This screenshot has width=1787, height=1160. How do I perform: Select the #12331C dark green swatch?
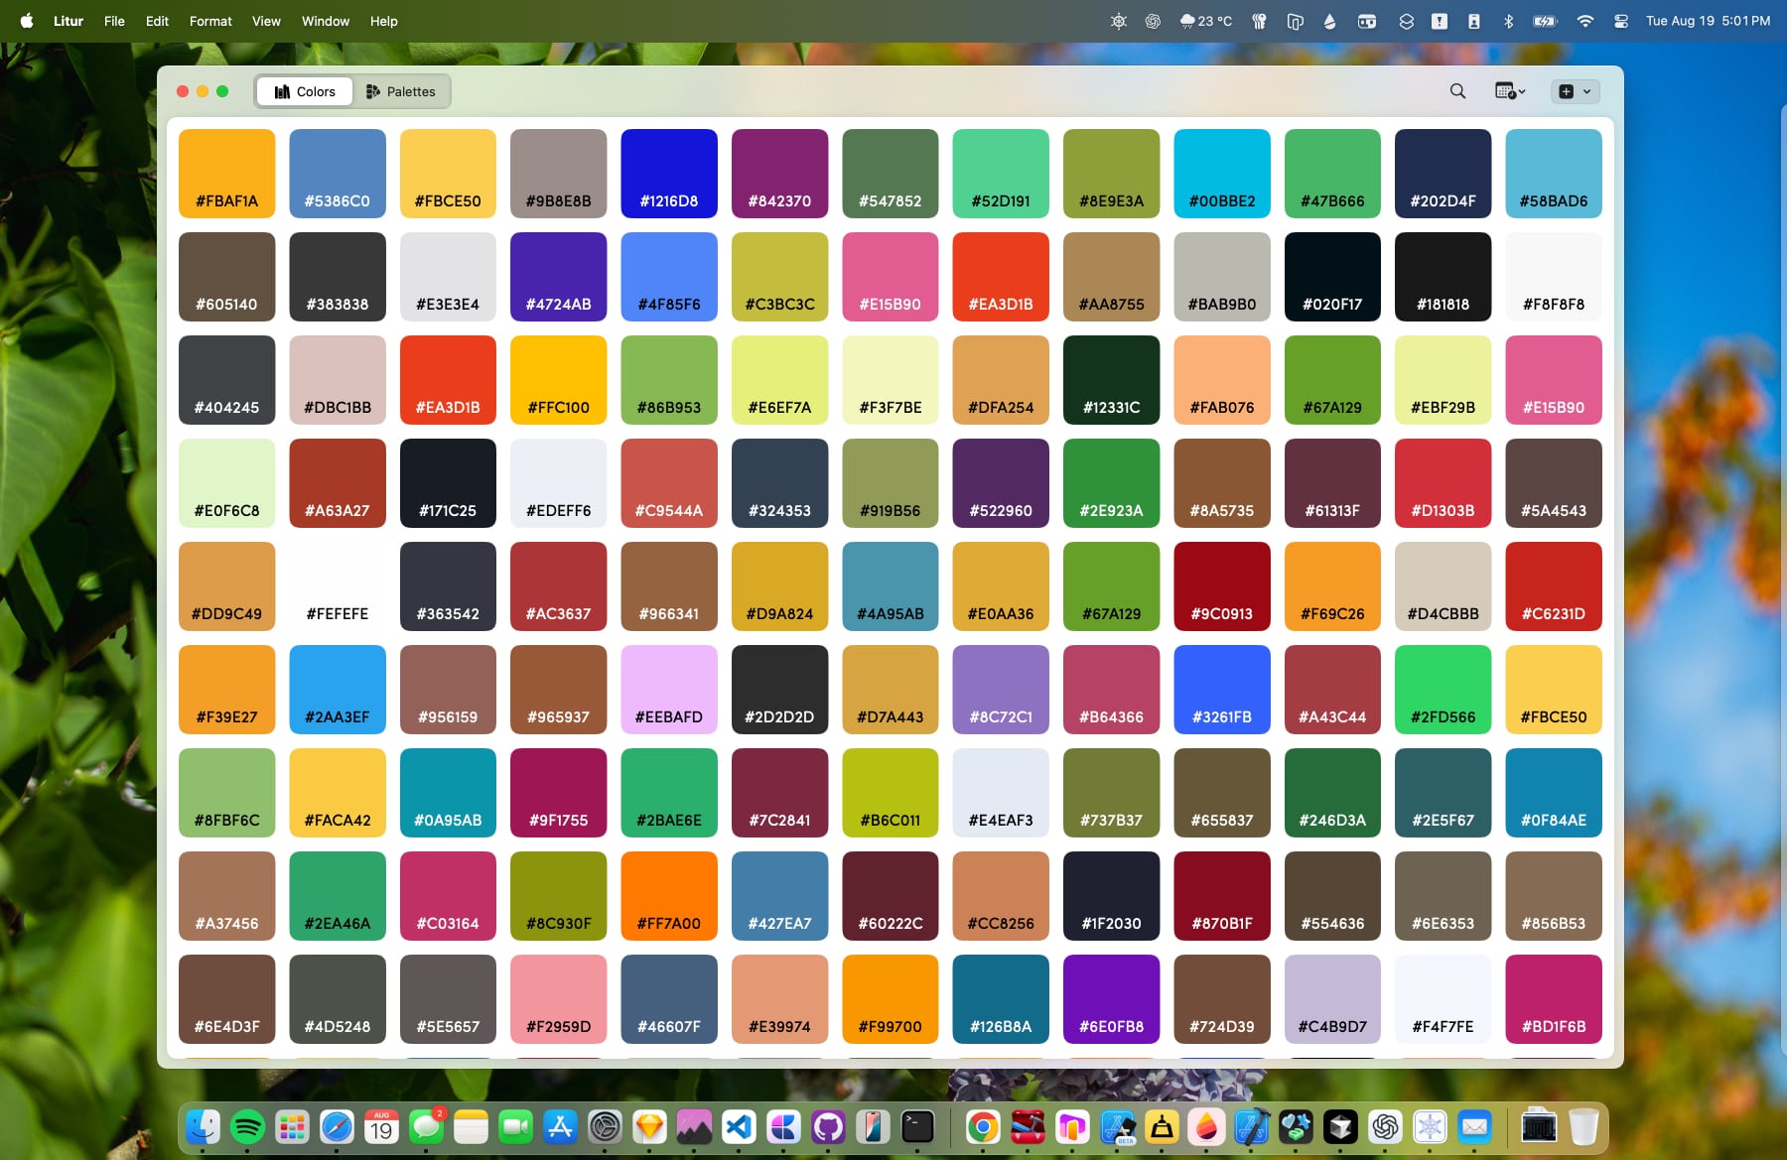tap(1112, 380)
